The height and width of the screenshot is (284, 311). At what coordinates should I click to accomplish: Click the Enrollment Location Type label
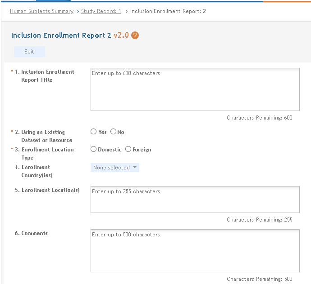[47, 154]
